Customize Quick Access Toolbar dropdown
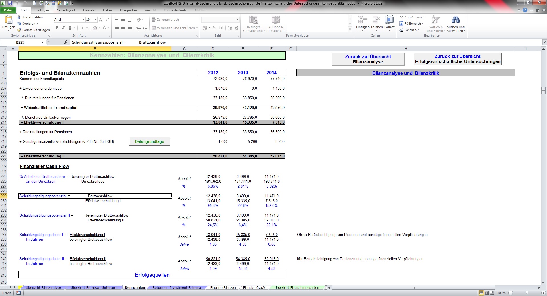Viewport: 547px width, 296px height. [72, 3]
